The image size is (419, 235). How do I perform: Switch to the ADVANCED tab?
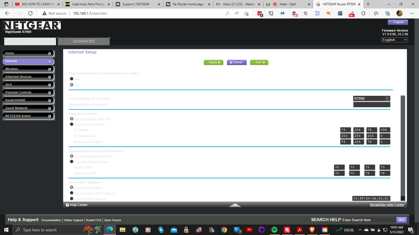(83, 41)
